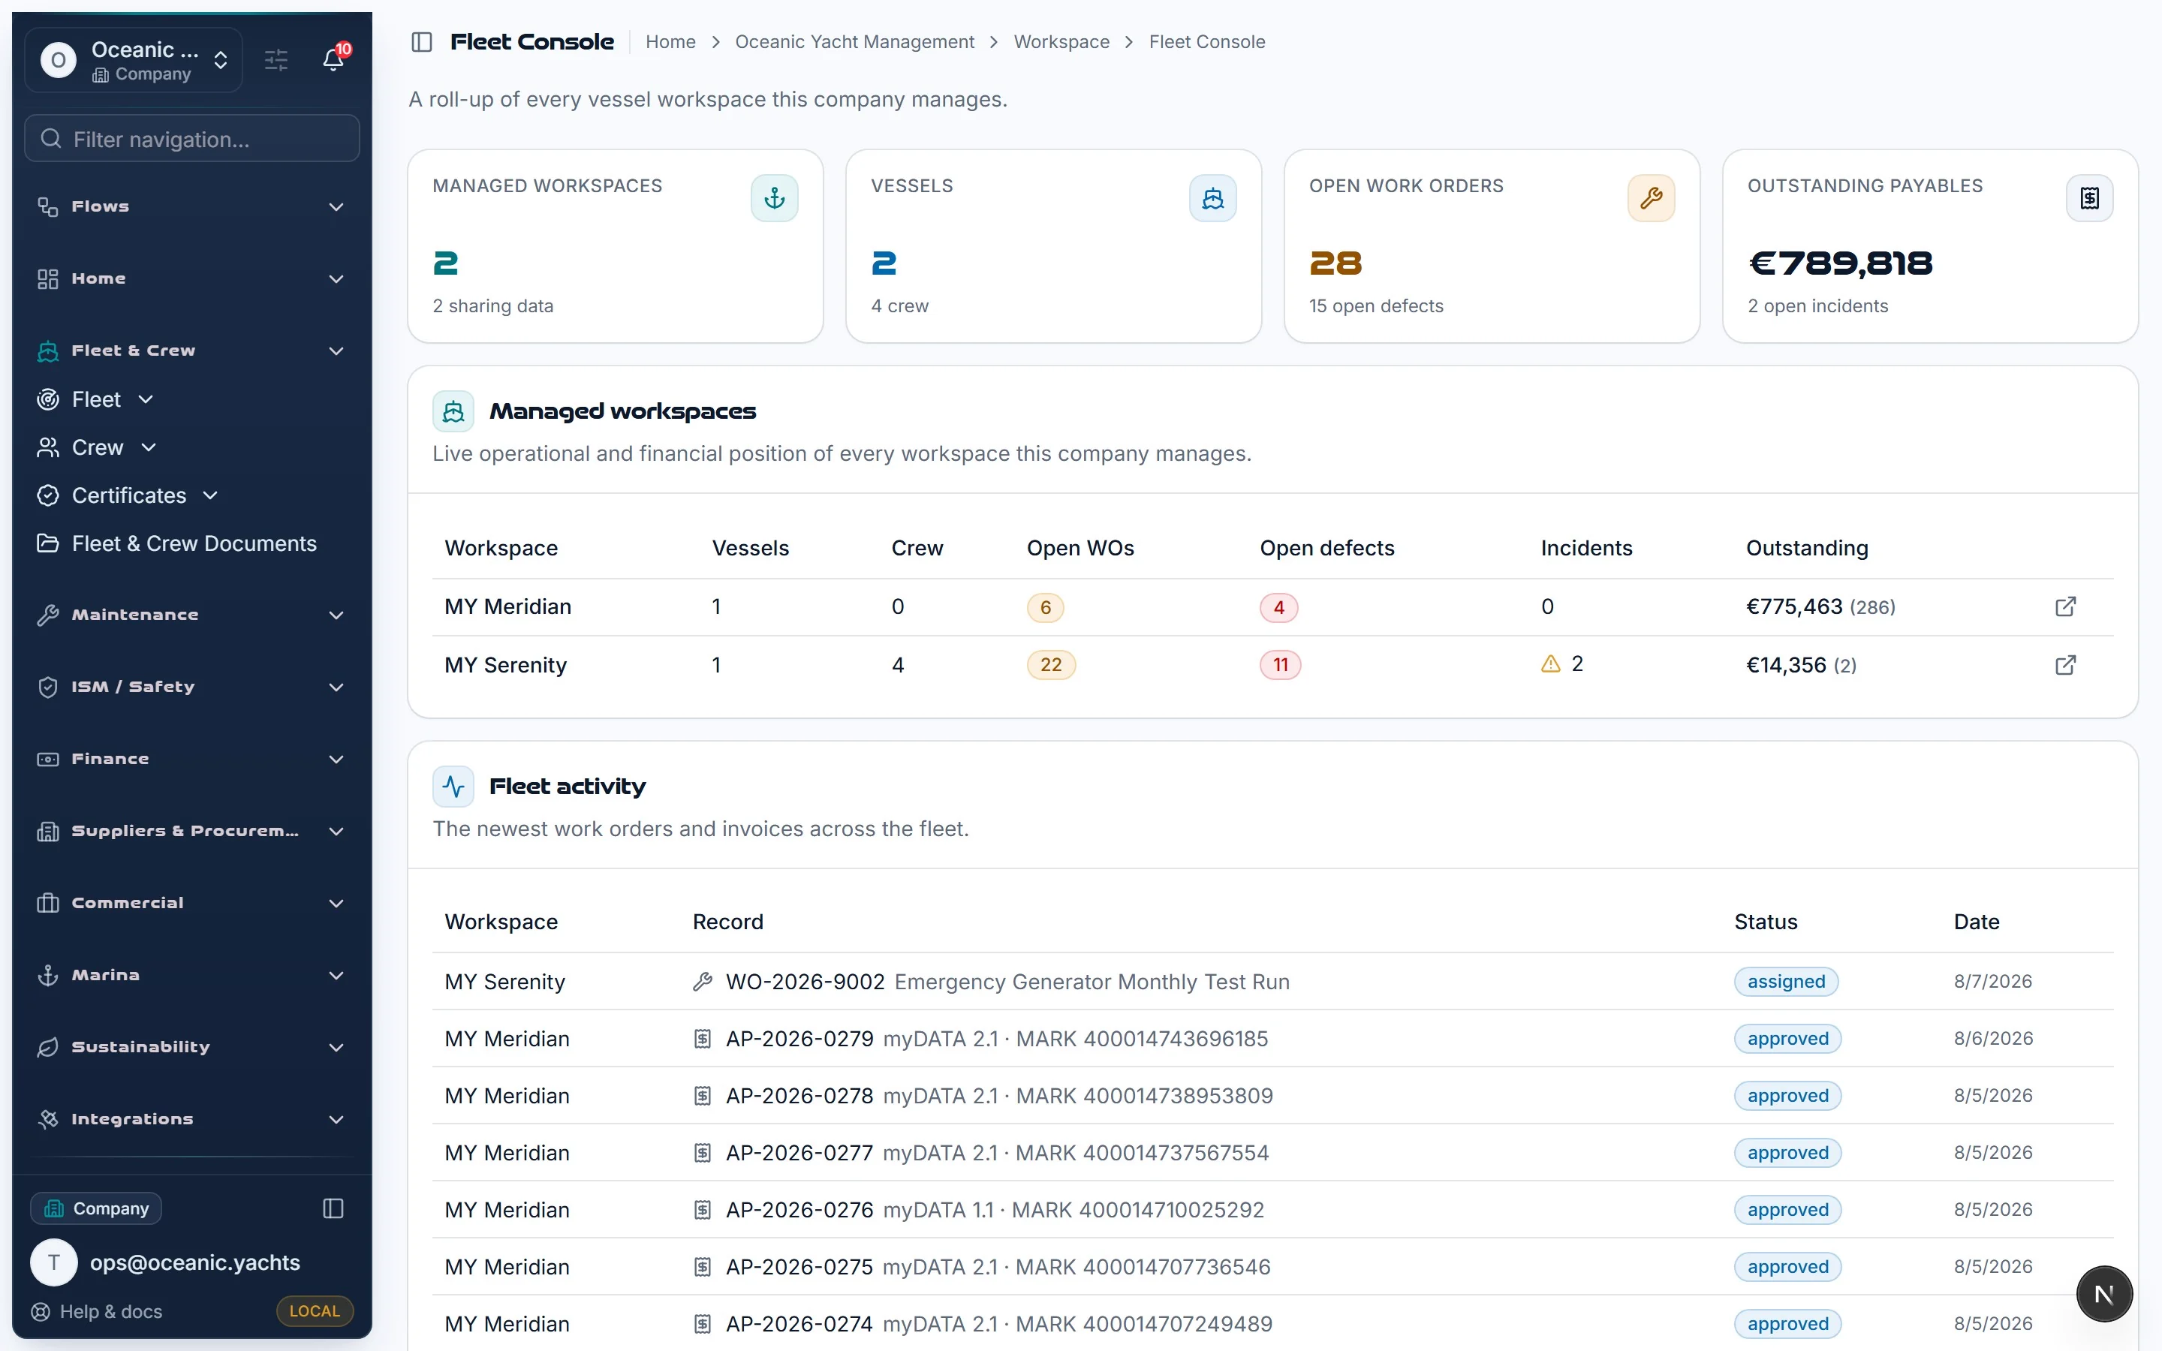Click MY Meridian open WOs badge 6

[x=1045, y=608]
